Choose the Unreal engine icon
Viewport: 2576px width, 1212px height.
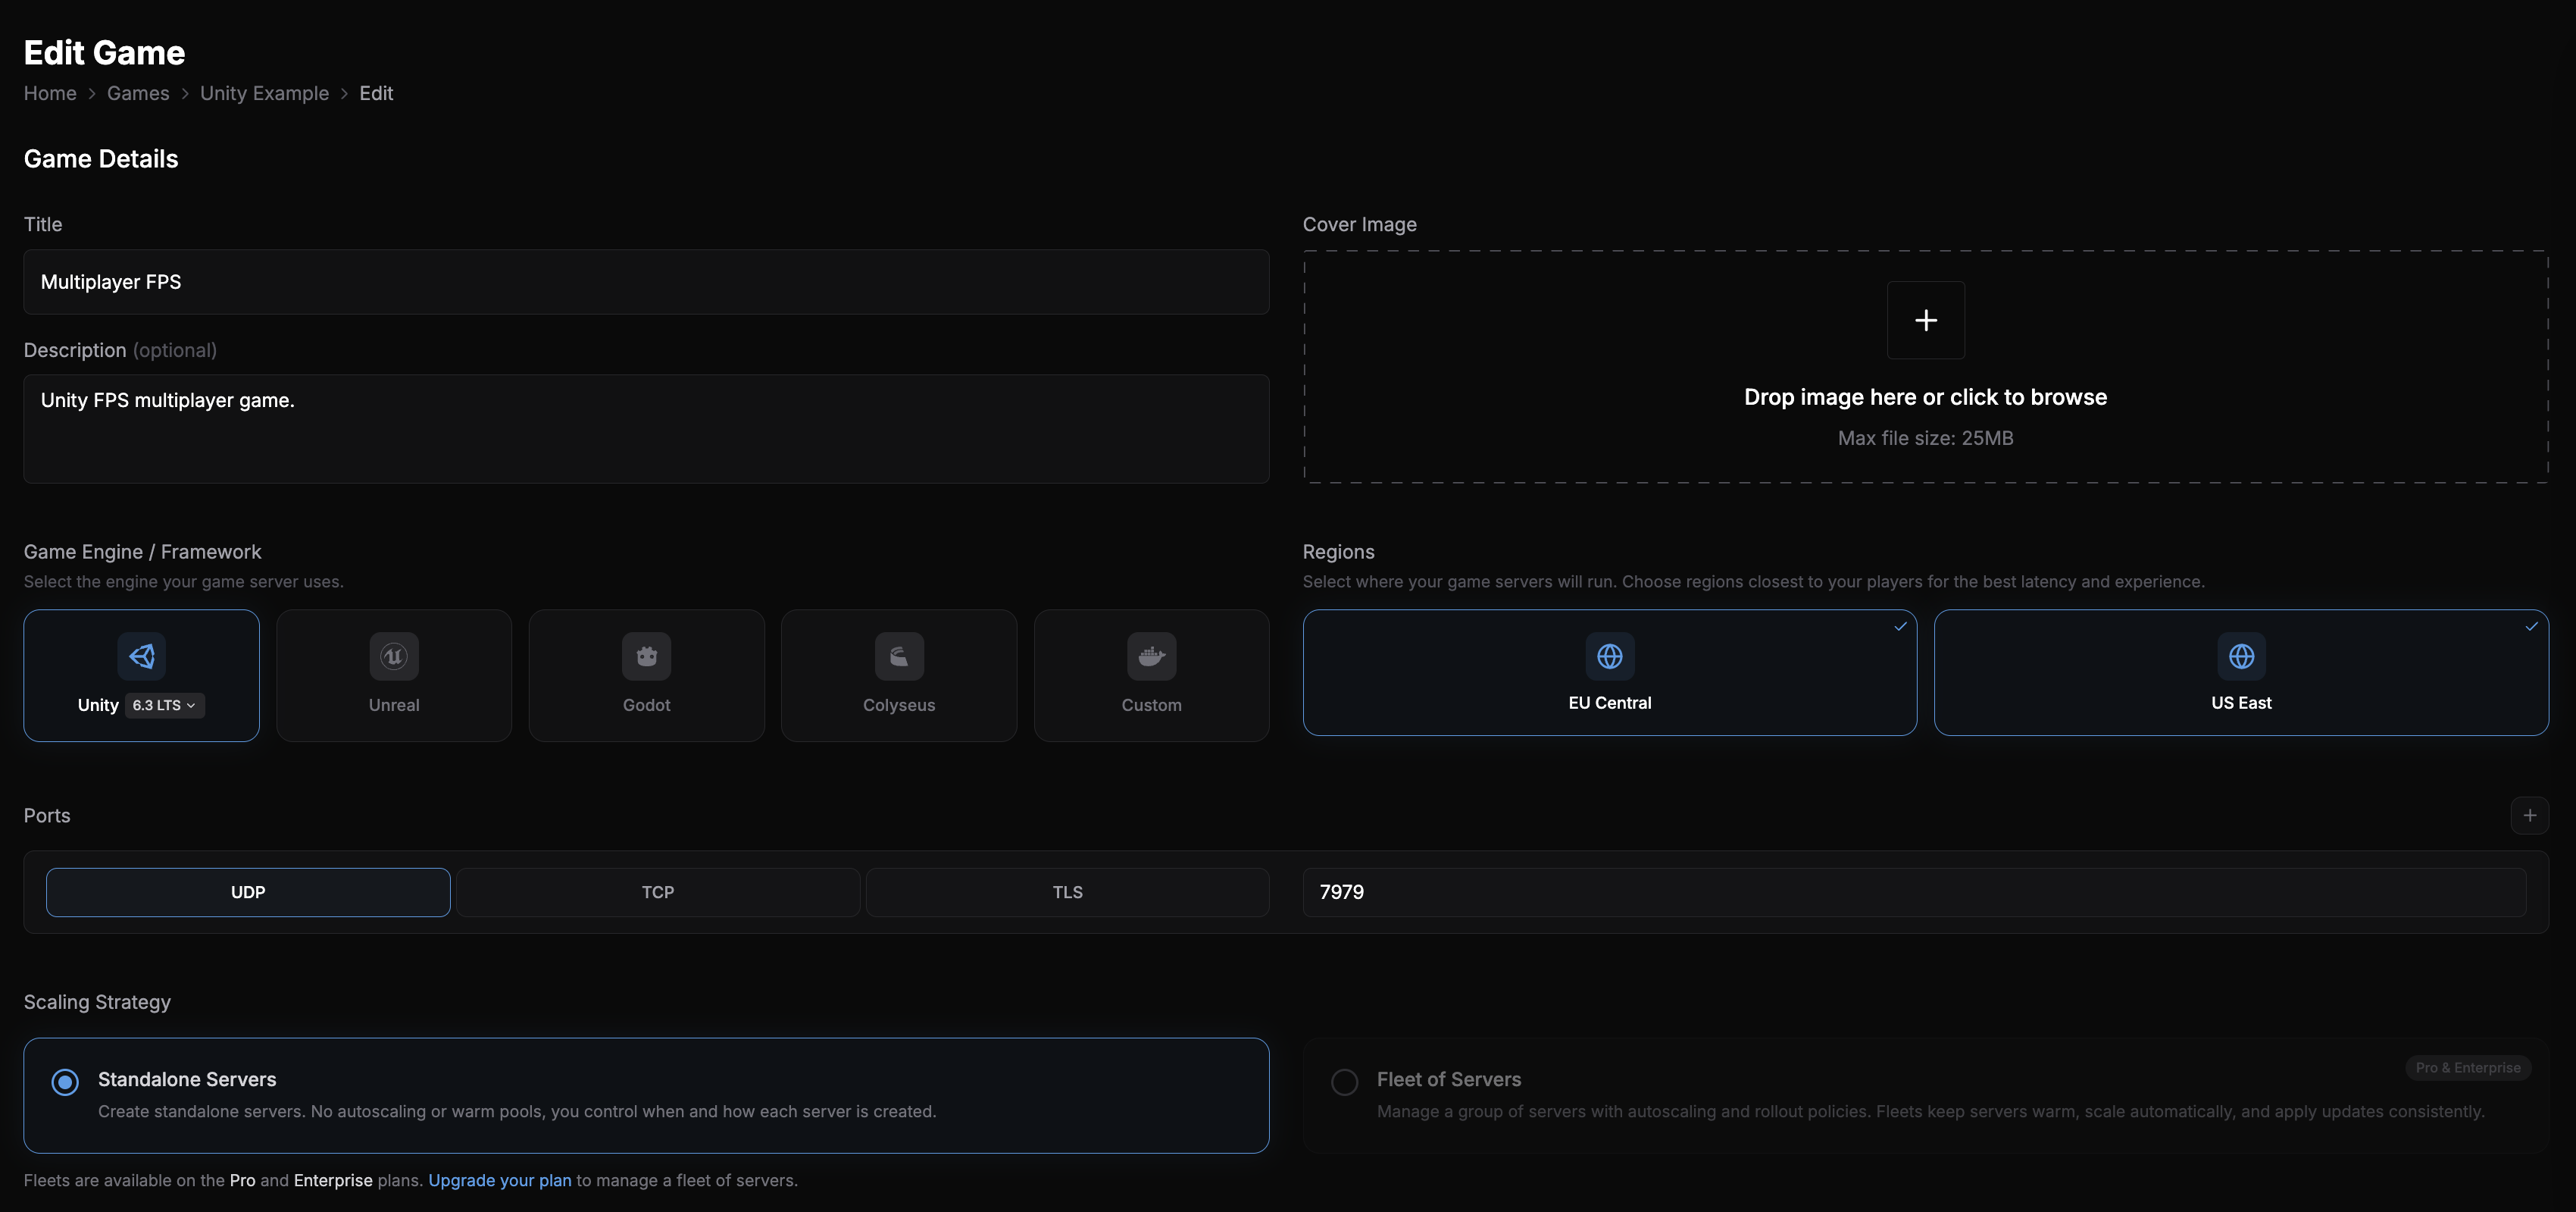tap(394, 656)
